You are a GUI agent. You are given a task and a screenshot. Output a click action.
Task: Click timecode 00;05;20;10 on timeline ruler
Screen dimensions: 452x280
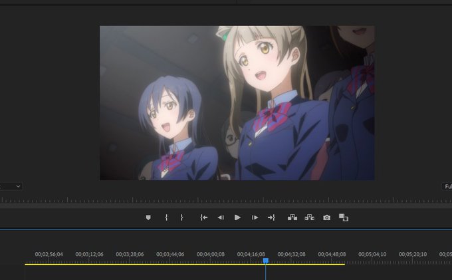click(x=413, y=254)
